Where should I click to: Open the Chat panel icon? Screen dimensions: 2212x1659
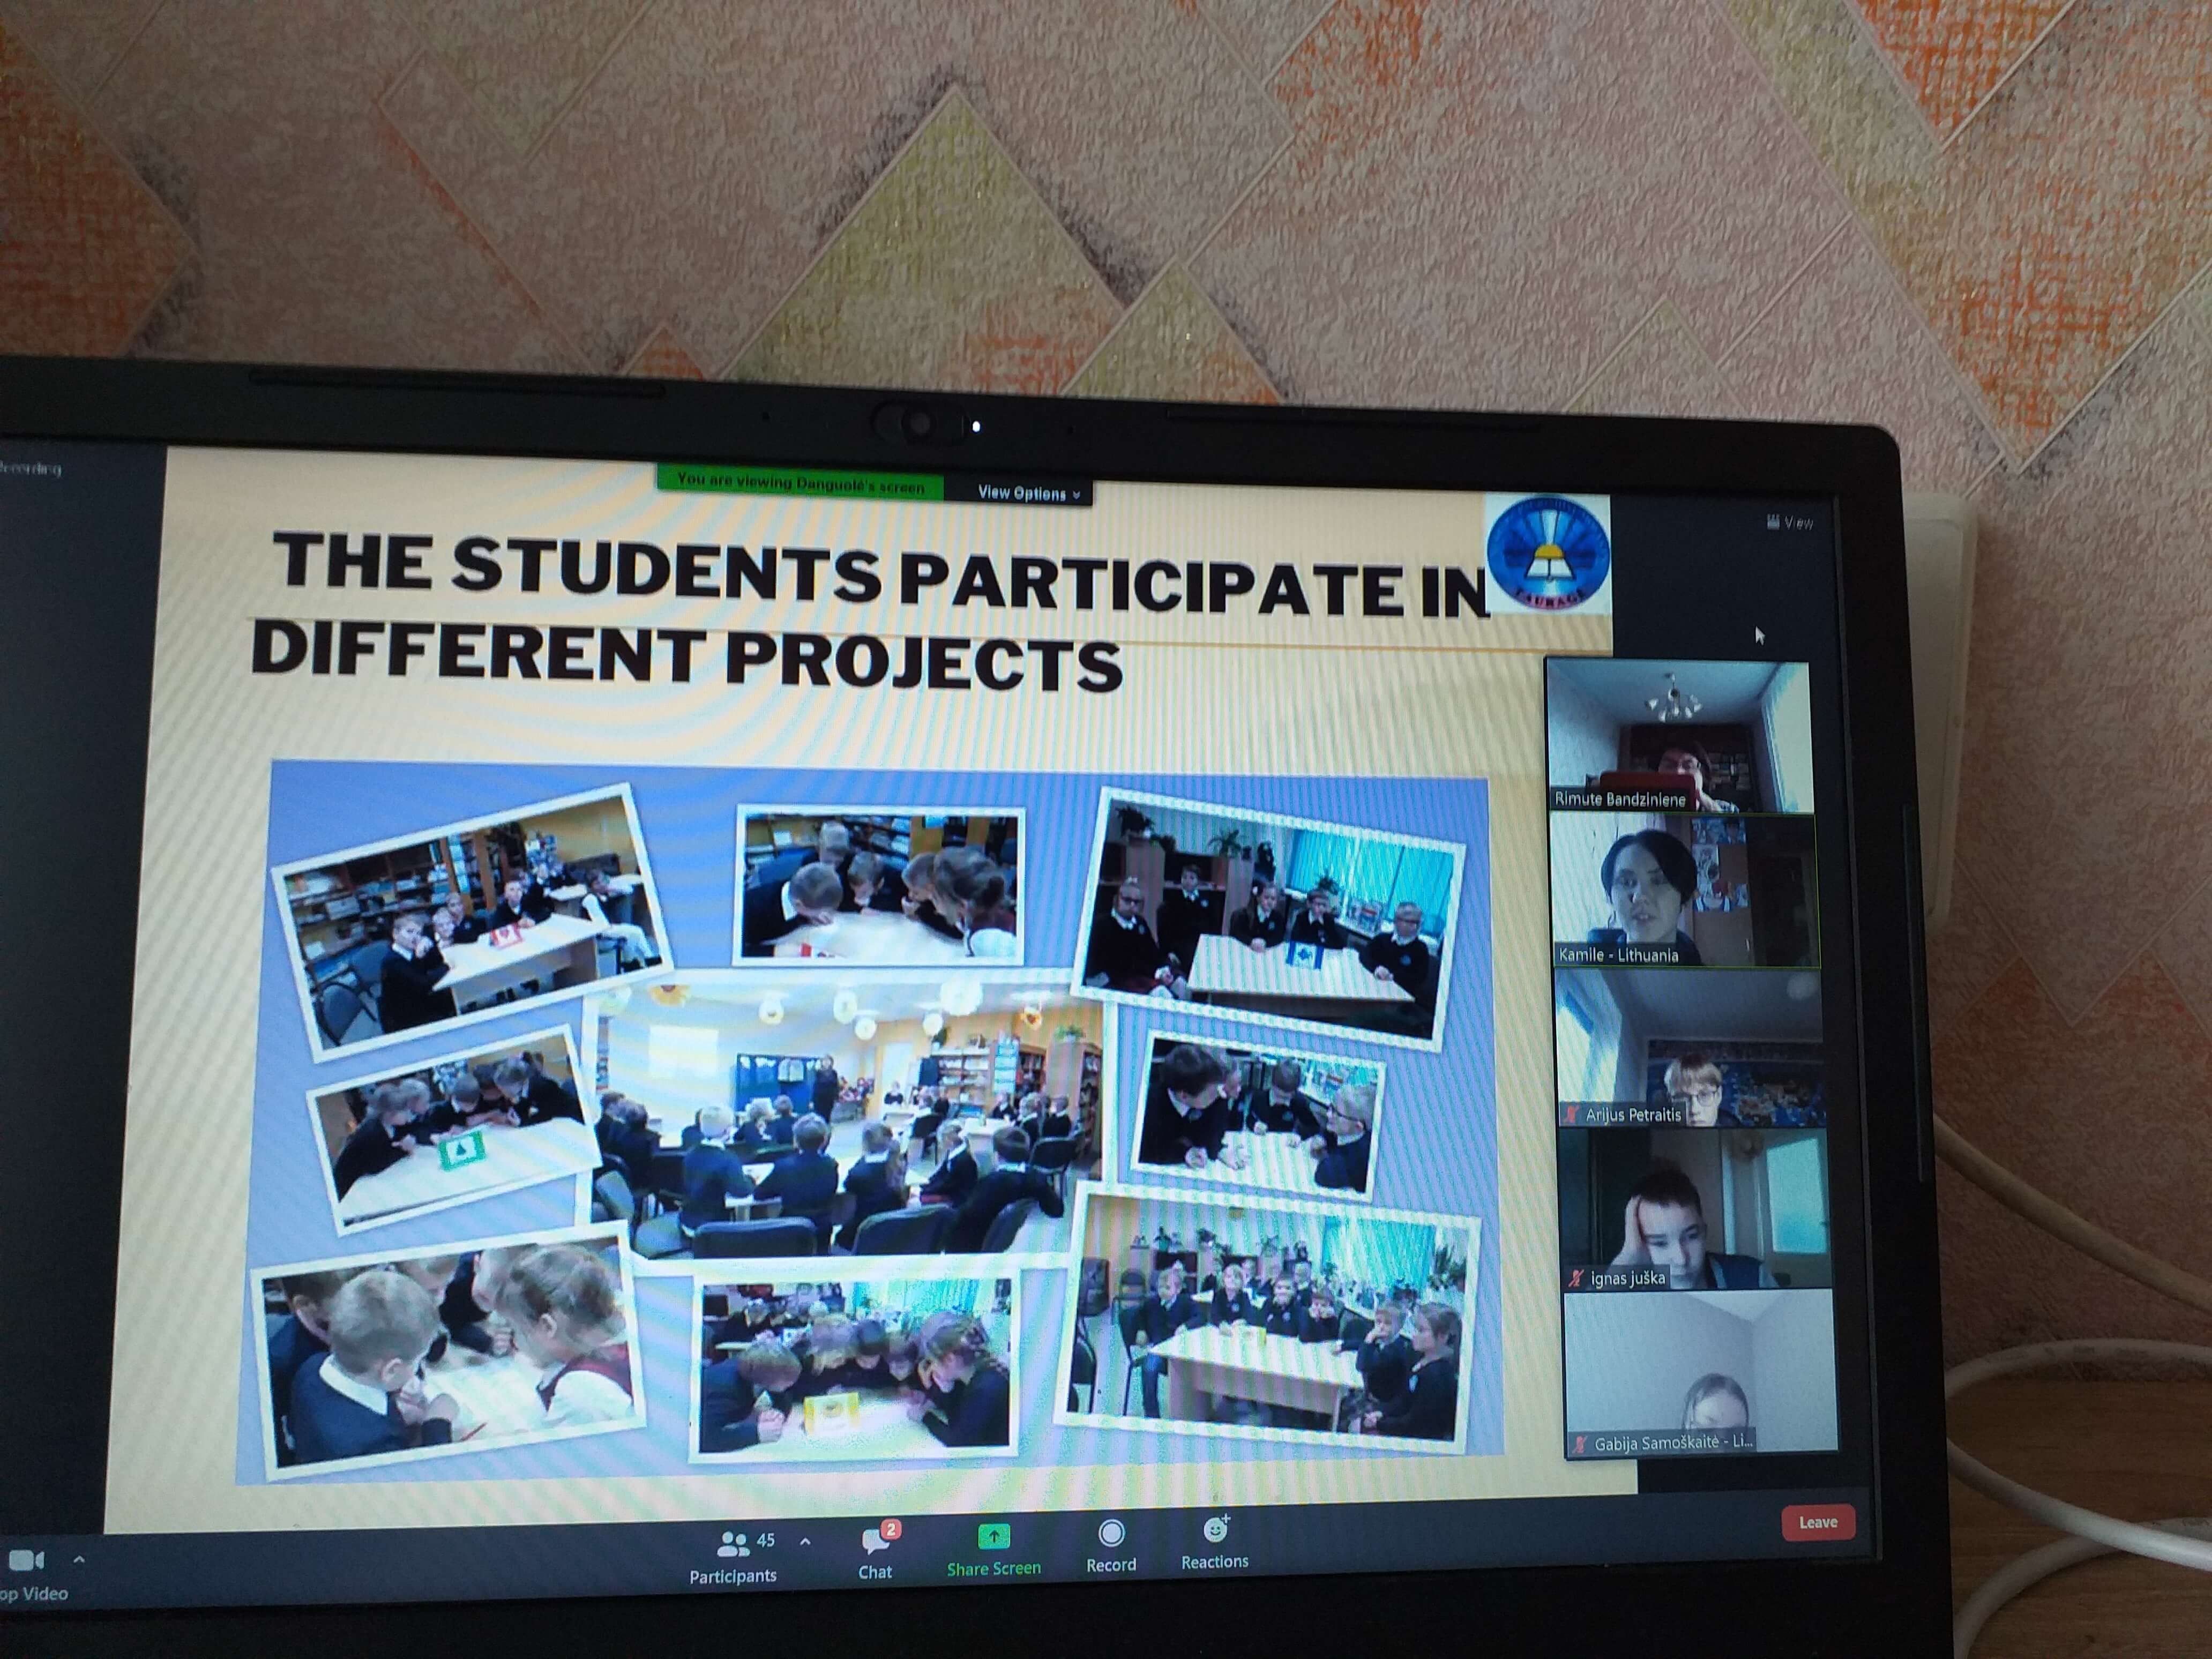point(876,1542)
